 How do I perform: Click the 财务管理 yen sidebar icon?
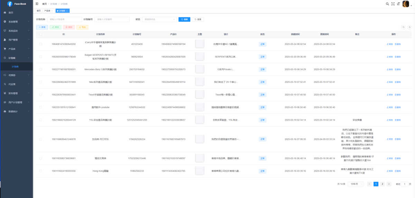[x=5, y=93]
